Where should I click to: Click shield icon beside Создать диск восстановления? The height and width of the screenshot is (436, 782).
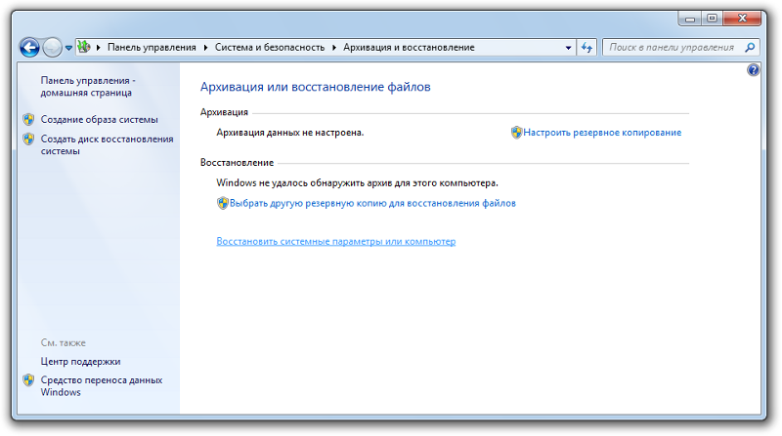(28, 139)
